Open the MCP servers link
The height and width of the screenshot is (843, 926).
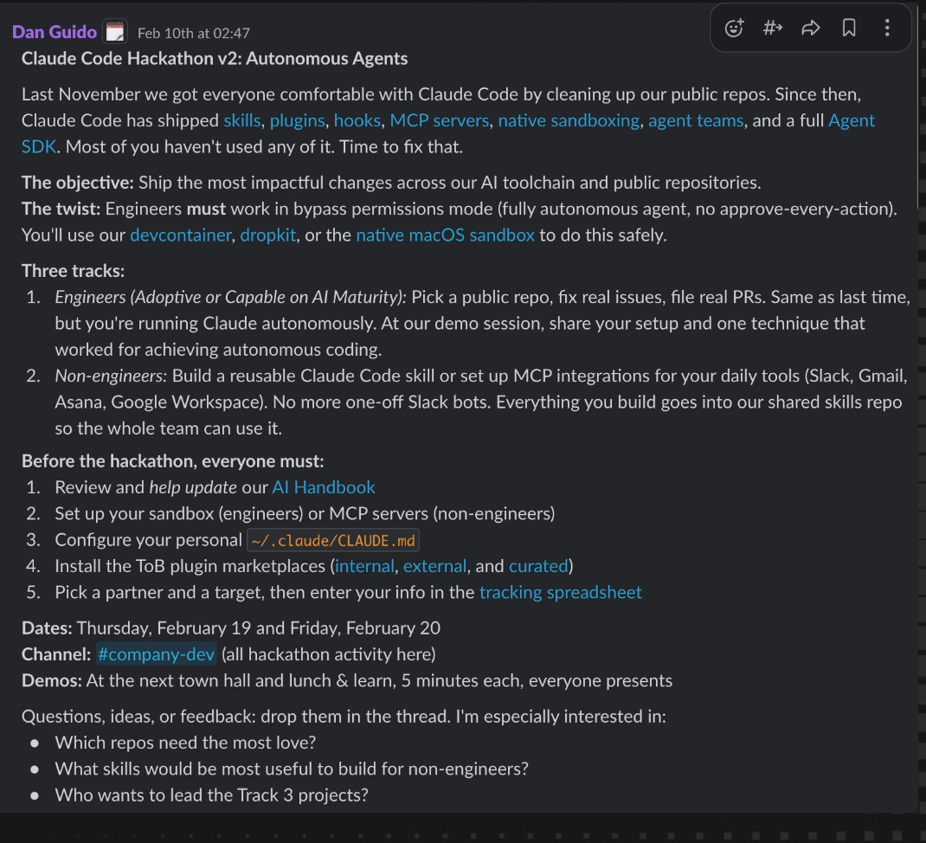click(x=440, y=120)
